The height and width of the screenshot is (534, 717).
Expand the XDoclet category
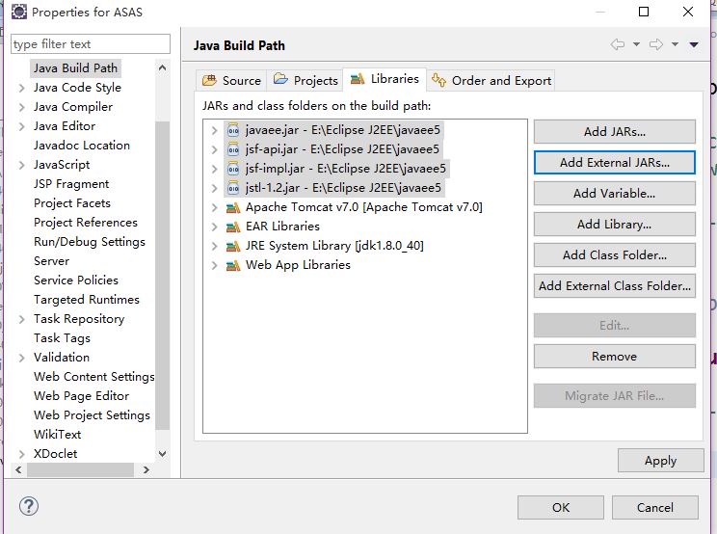(21, 454)
